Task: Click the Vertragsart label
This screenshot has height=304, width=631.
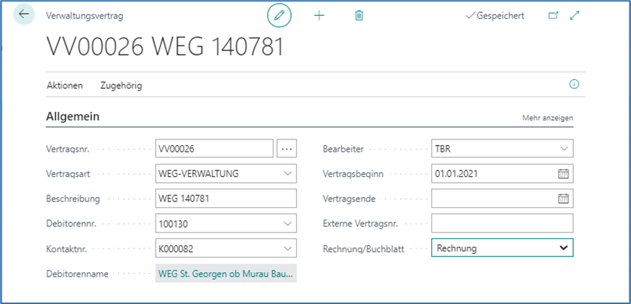Action: point(67,174)
